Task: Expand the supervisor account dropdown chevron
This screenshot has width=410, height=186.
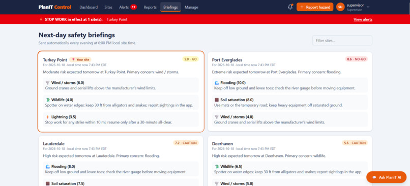Action: [368, 7]
